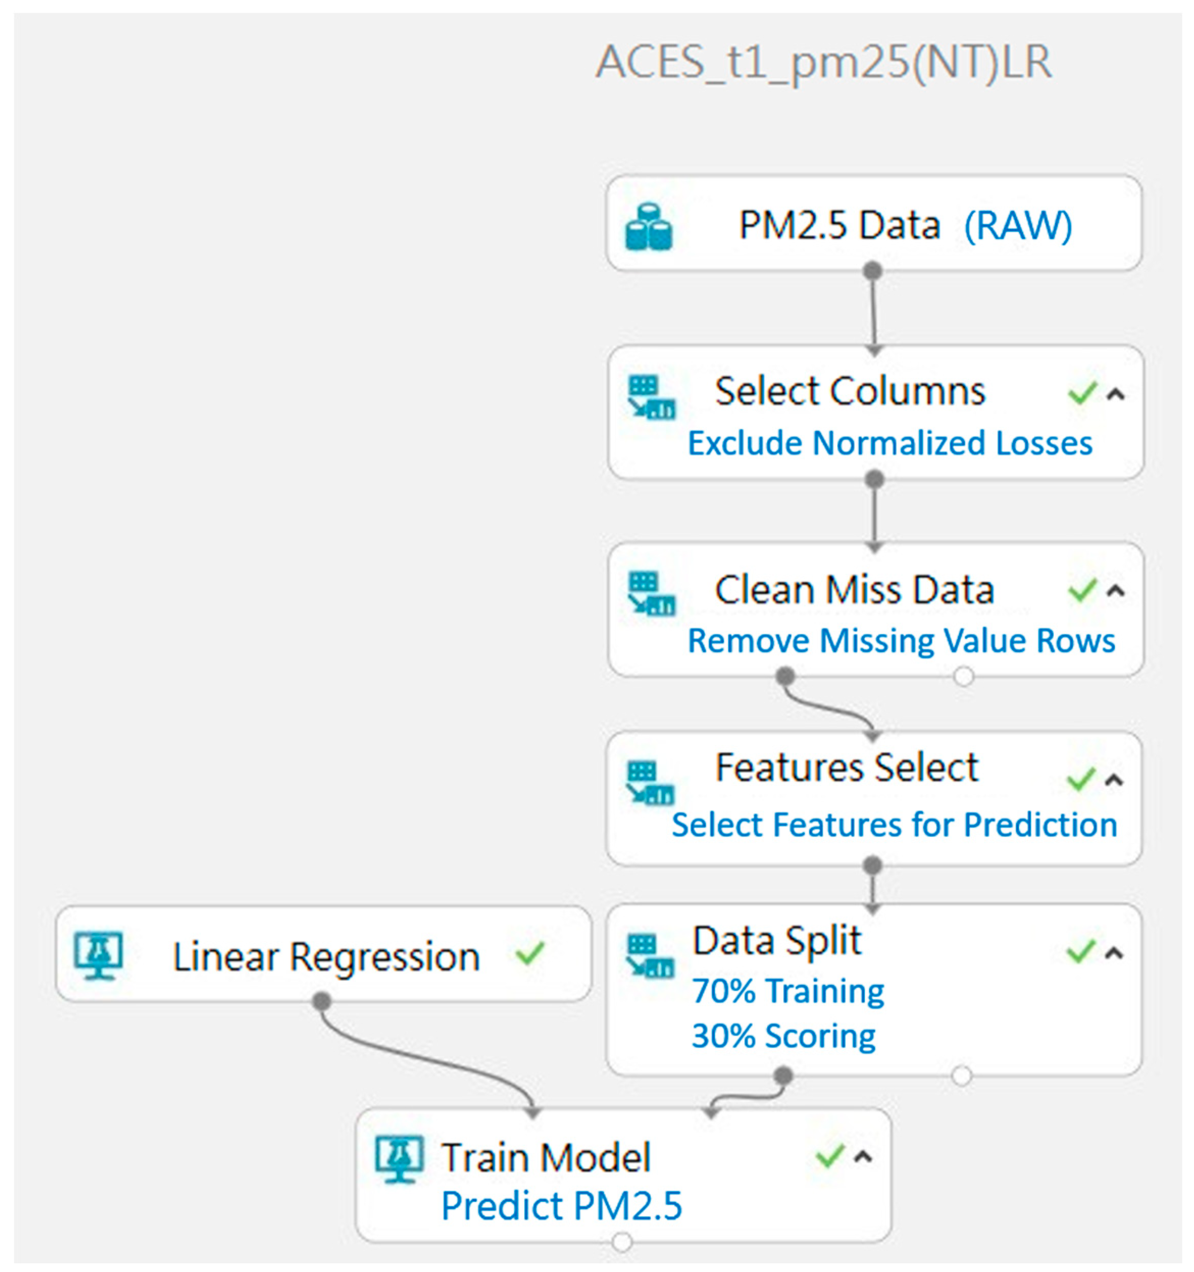Screen dimensions: 1194x1272
Task: Collapse the Select Columns module comment
Action: [x=1116, y=394]
